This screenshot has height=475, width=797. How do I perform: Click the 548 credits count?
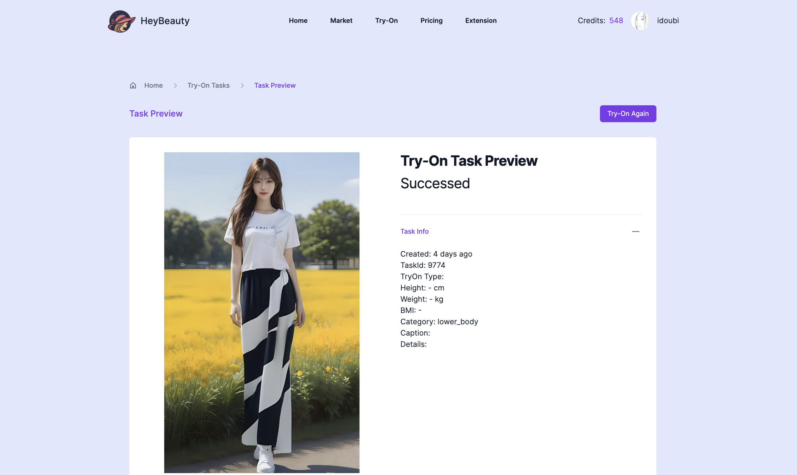(x=616, y=21)
